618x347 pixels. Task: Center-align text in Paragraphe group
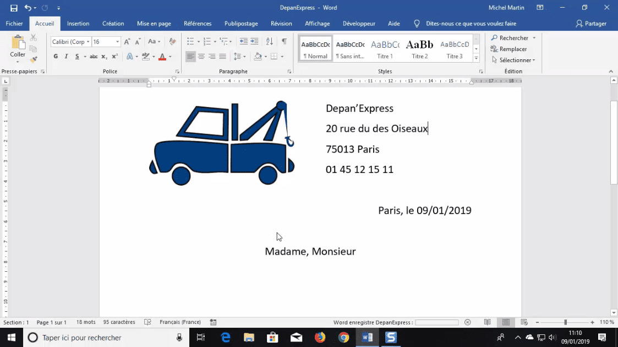pyautogui.click(x=201, y=57)
